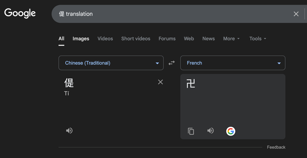Open the French target language dropdown
The height and width of the screenshot is (158, 307).
[233, 63]
